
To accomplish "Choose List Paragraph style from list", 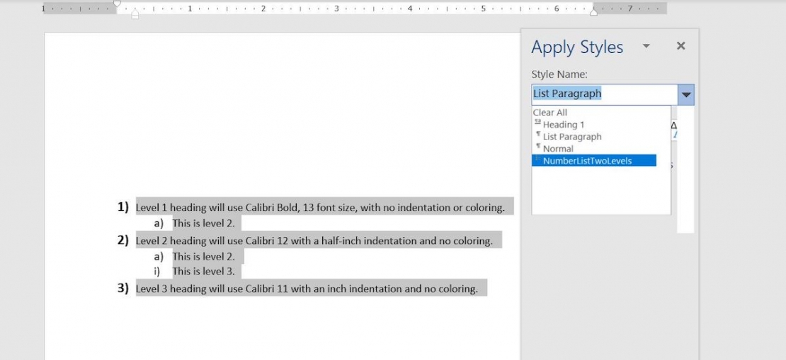I will (572, 137).
